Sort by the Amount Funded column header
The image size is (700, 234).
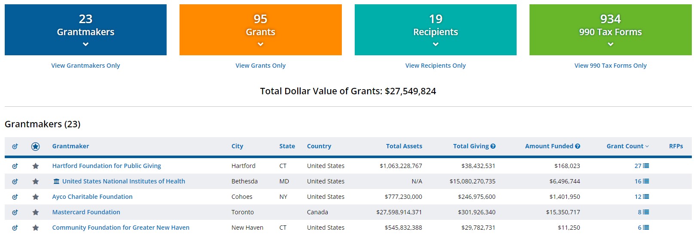pos(549,146)
